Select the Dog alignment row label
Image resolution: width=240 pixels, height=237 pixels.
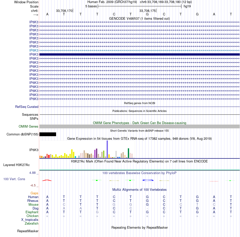(x=36, y=208)
